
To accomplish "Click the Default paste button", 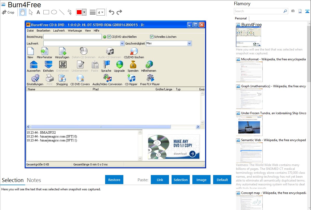I will (x=222, y=180).
